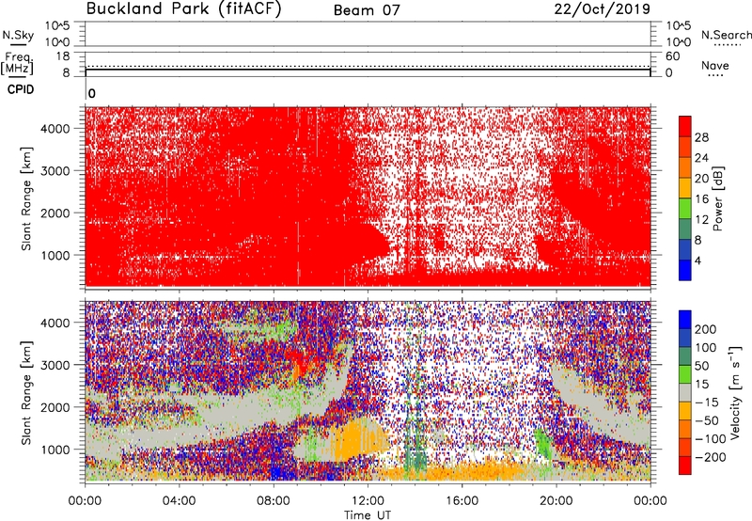
Task: Click the 50 label on Velocity color bar
Action: (x=701, y=366)
